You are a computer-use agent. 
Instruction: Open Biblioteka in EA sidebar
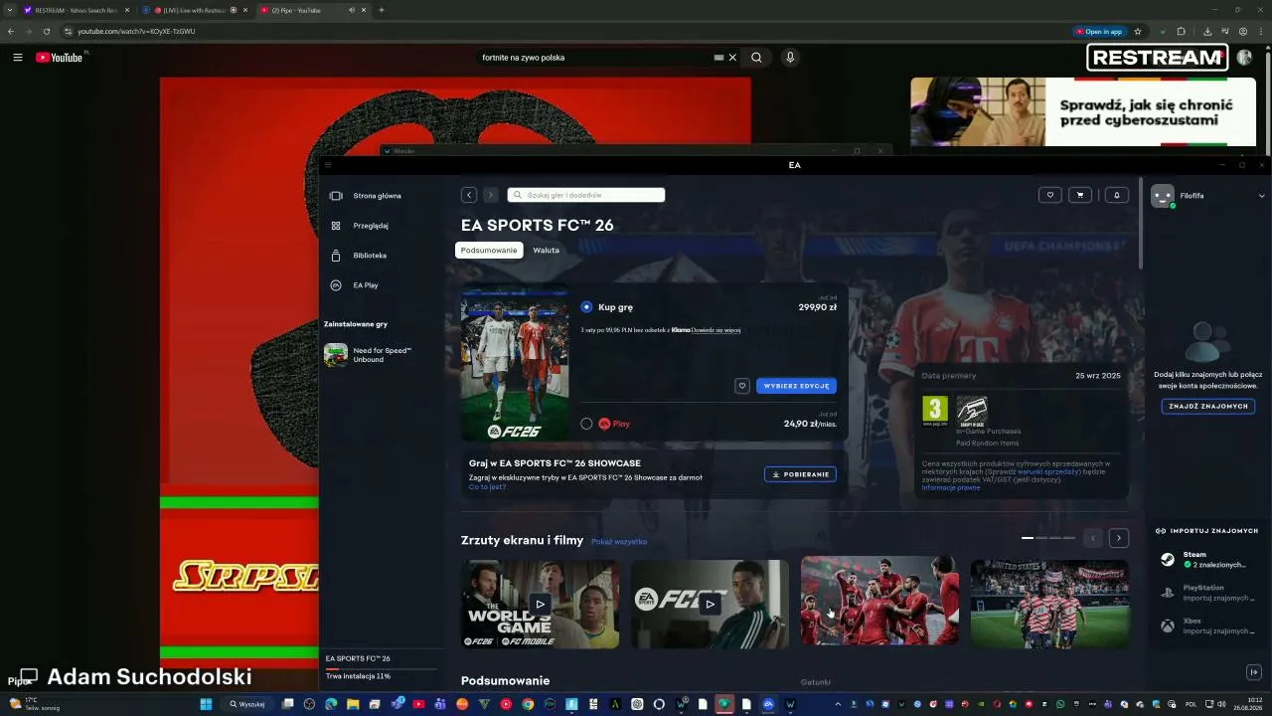click(358, 256)
